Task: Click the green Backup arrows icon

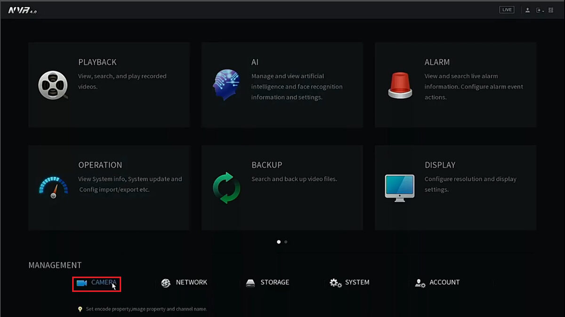Action: (x=226, y=187)
